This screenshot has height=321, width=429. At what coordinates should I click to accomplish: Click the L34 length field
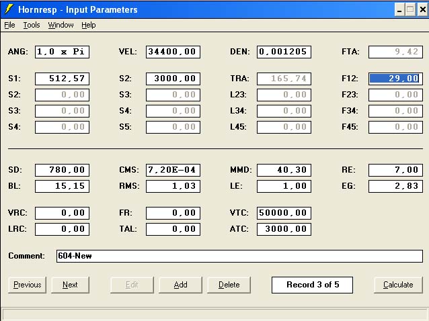coord(284,111)
